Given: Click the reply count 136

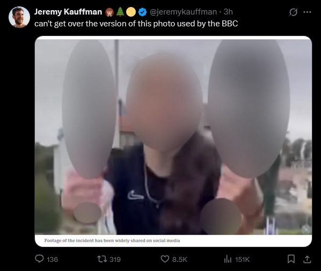Looking at the screenshot, I should pos(52,260).
